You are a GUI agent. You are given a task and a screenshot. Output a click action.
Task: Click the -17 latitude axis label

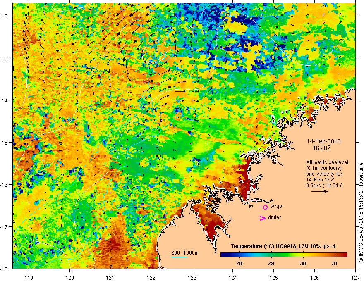point(4,227)
